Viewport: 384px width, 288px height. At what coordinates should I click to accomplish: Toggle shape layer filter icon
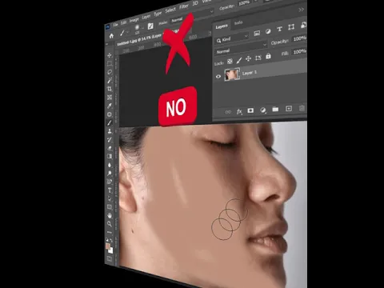pyautogui.click(x=291, y=27)
